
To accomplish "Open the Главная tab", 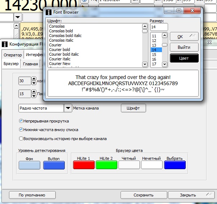I will click(31, 64).
